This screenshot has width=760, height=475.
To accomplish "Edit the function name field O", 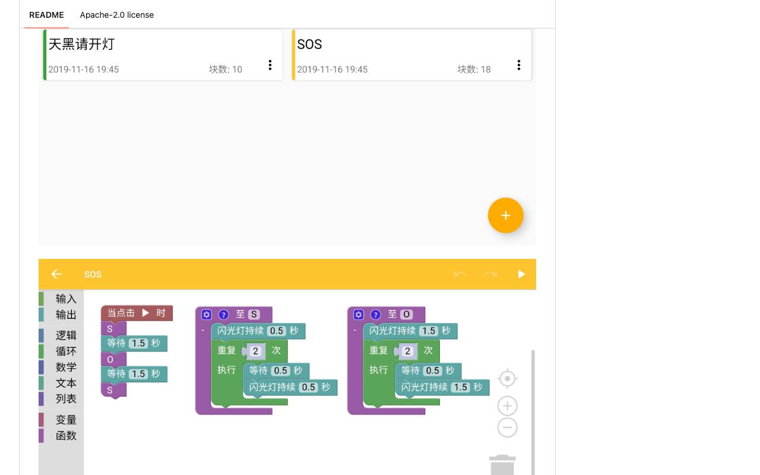I will click(406, 315).
